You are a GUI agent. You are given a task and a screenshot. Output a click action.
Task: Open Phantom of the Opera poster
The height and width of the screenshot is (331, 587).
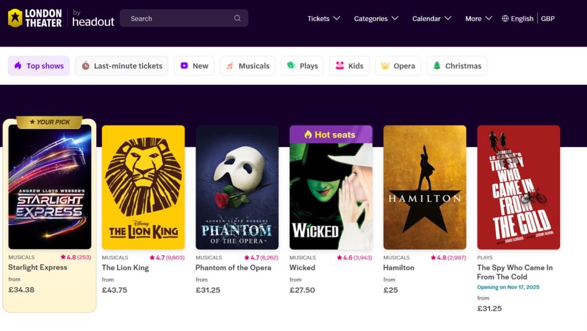pos(237,188)
